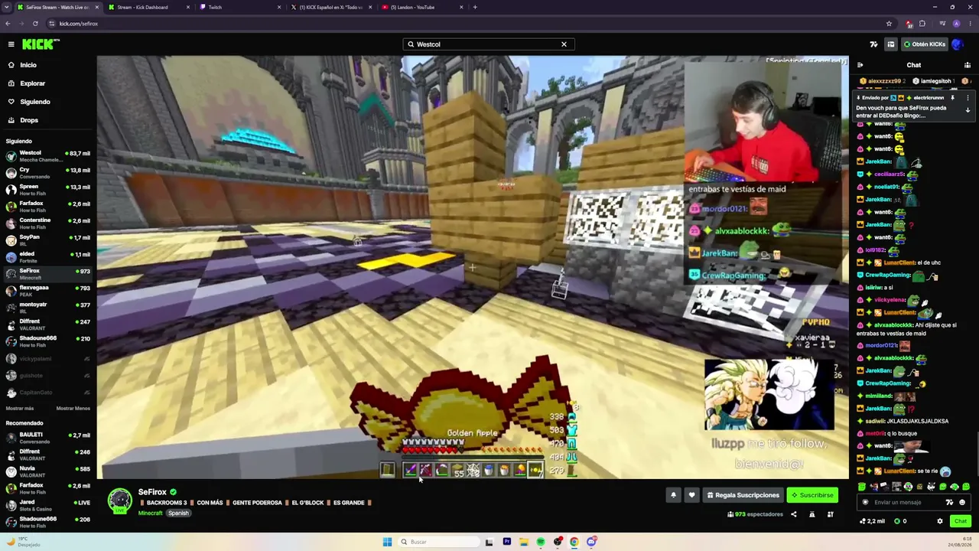Open SeFirox channel avatar
979x551 pixels.
tap(119, 500)
